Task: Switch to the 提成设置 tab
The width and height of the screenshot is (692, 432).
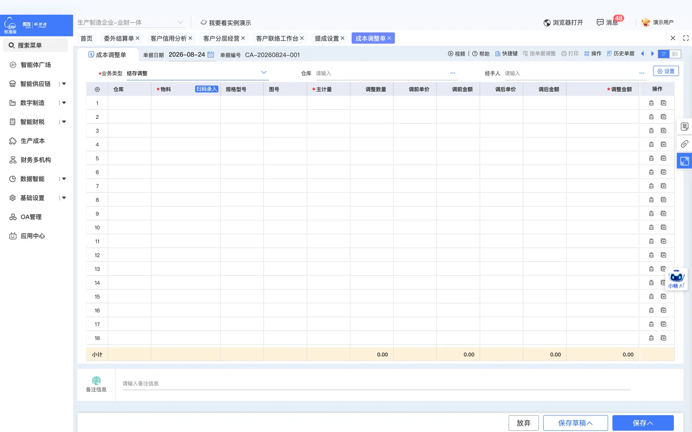Action: click(x=327, y=38)
